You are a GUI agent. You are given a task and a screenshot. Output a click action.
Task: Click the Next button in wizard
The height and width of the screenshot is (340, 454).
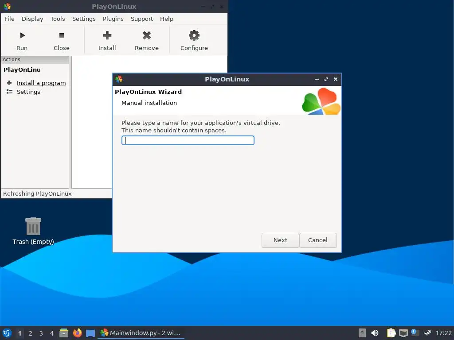[280, 240]
